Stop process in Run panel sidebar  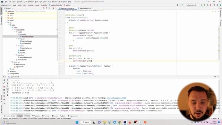4,86
